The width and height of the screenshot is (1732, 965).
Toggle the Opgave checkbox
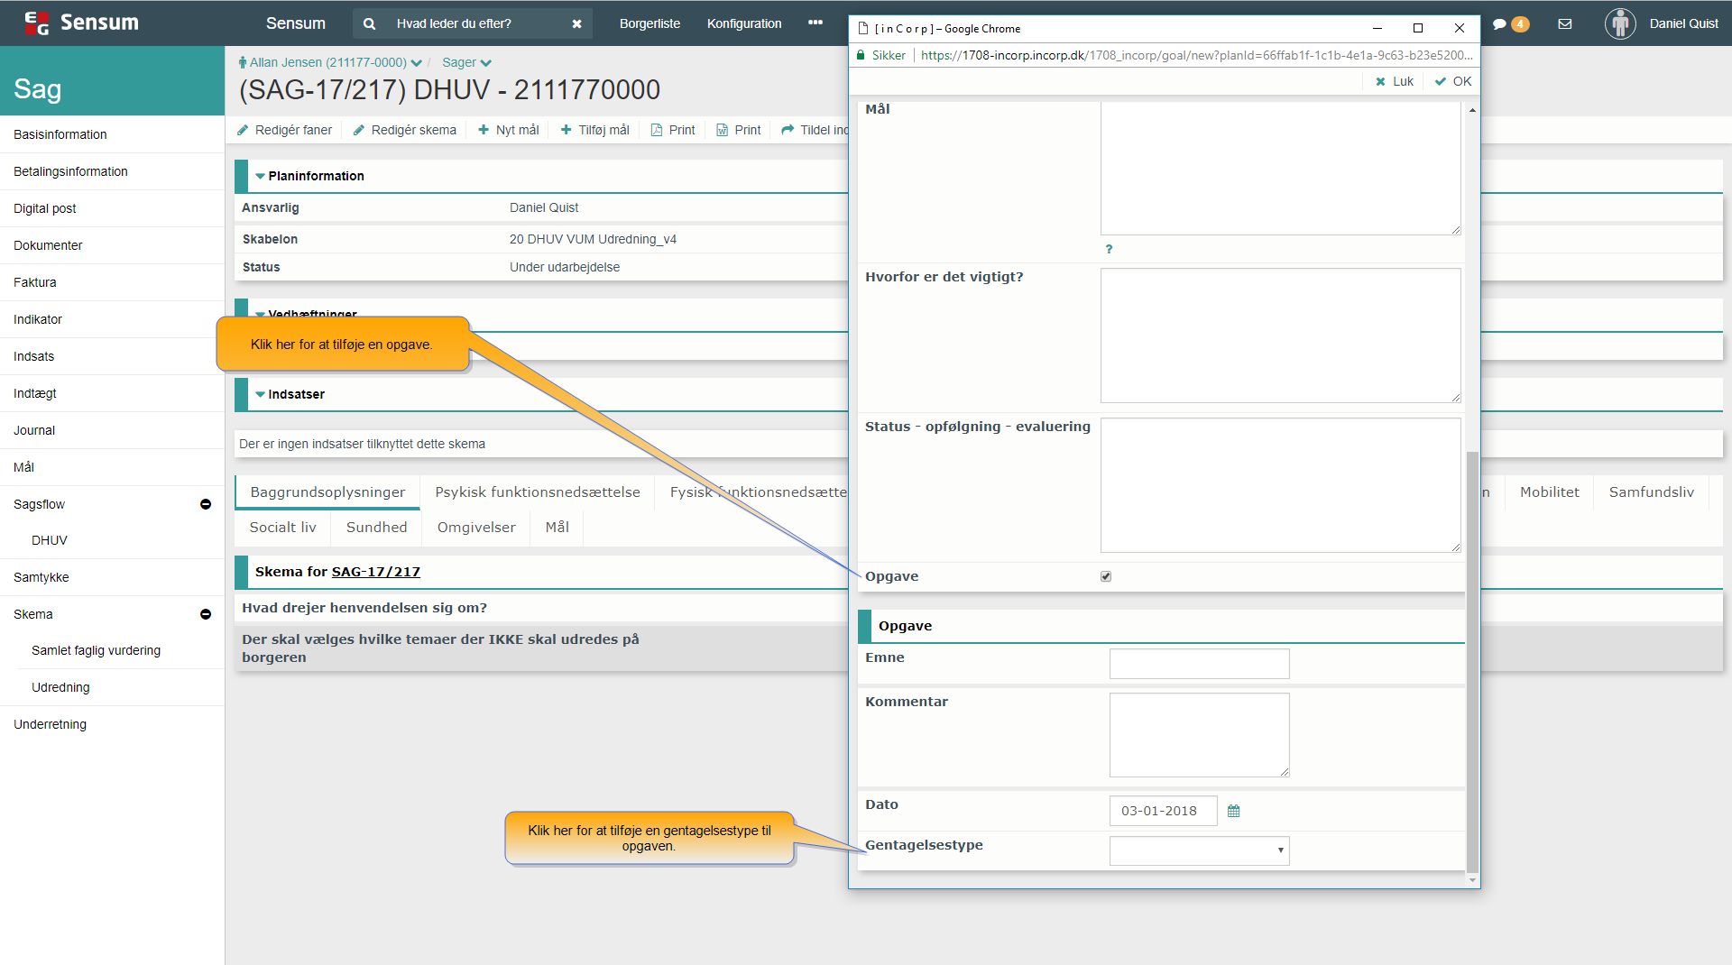click(1106, 576)
